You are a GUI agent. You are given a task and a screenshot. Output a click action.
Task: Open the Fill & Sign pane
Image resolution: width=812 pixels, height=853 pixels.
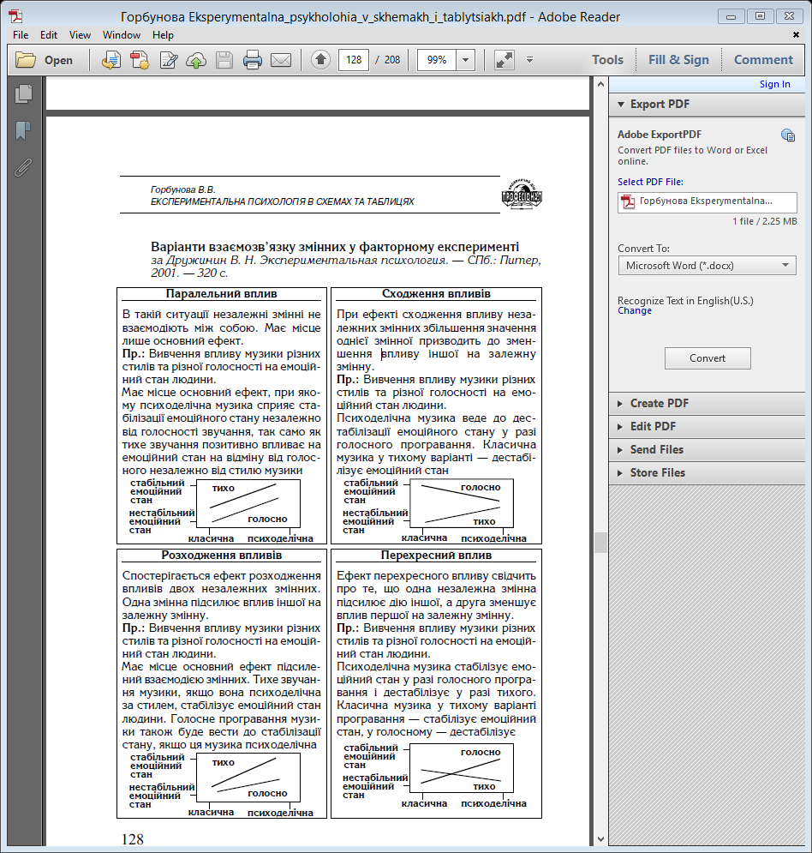[x=678, y=60]
